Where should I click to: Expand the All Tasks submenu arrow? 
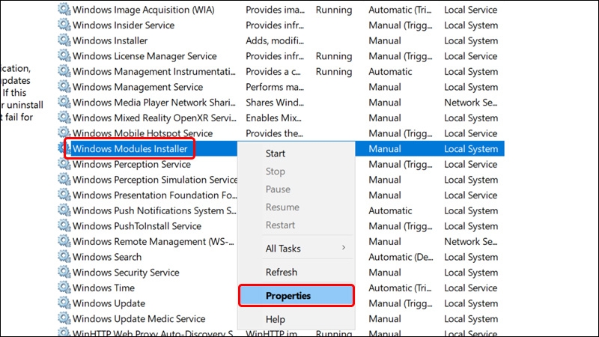[344, 248]
